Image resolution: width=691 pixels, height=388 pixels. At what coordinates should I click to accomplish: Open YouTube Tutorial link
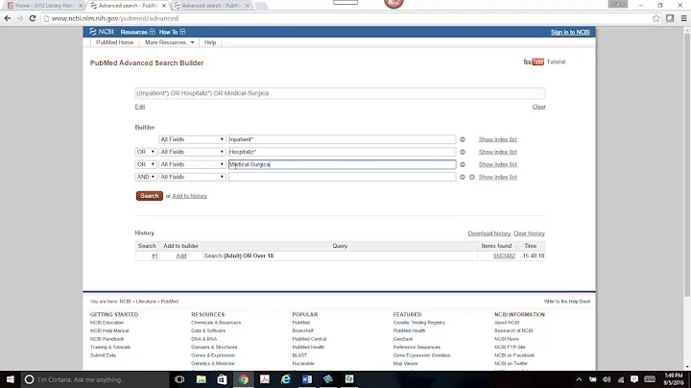coord(544,61)
